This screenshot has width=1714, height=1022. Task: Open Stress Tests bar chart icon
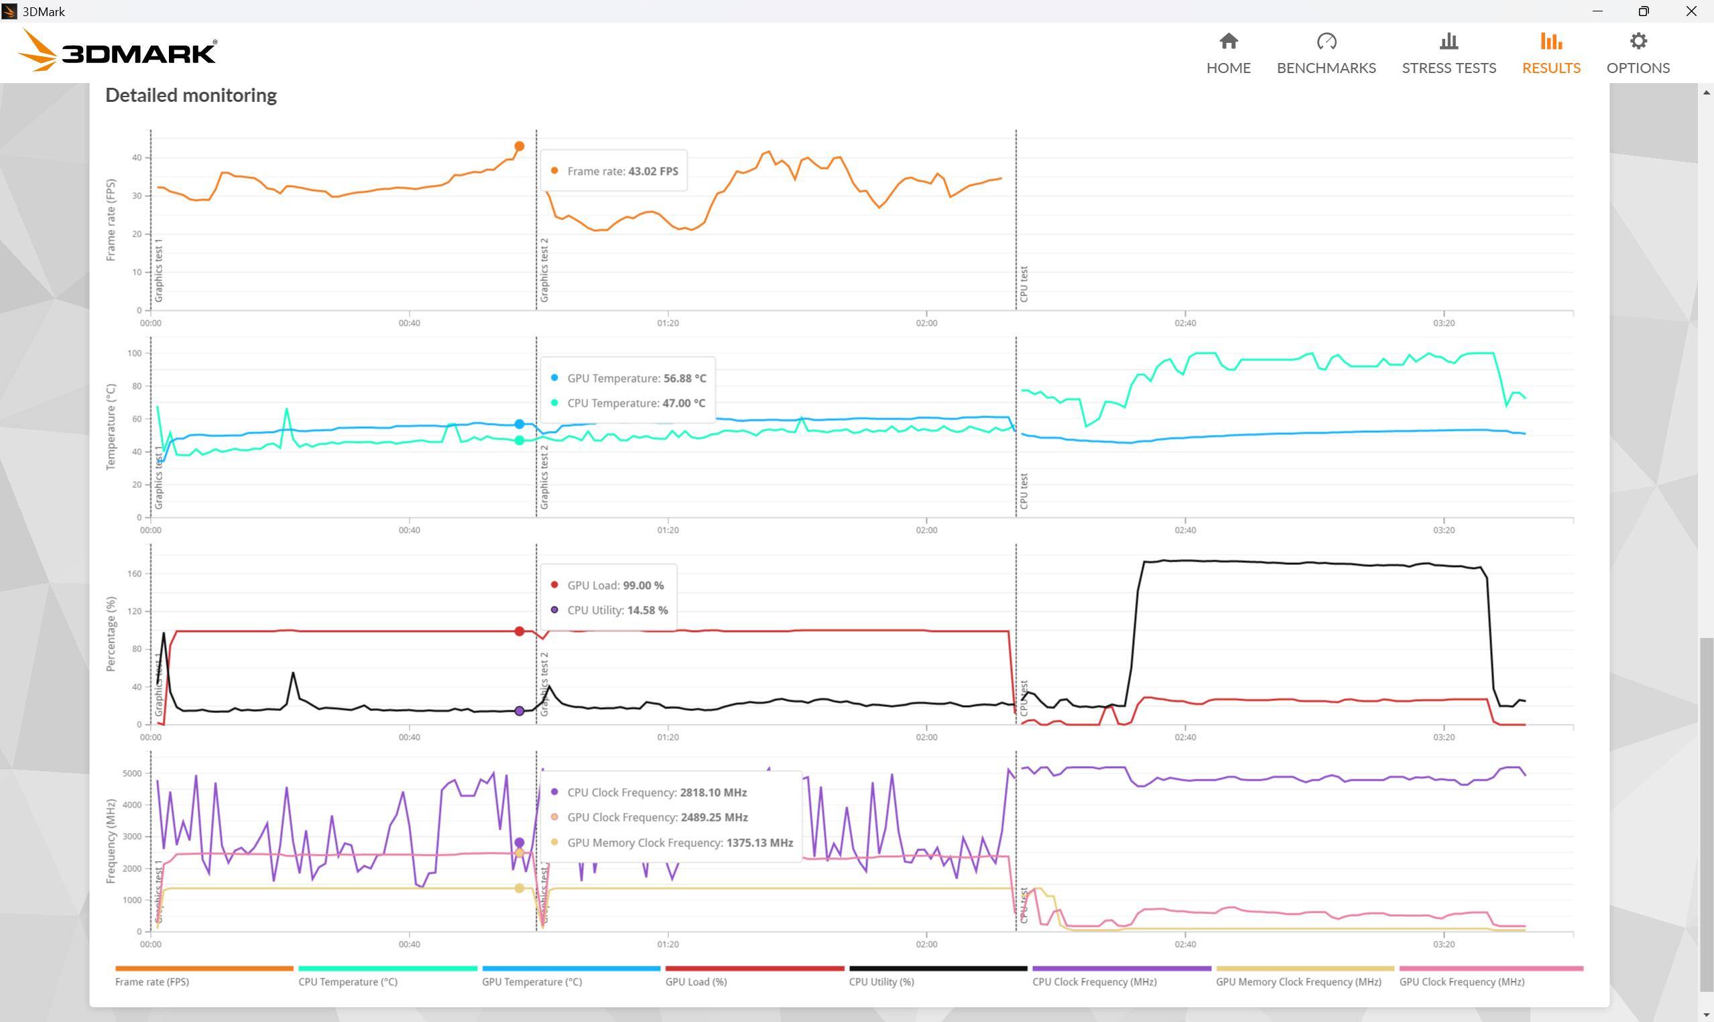1448,42
